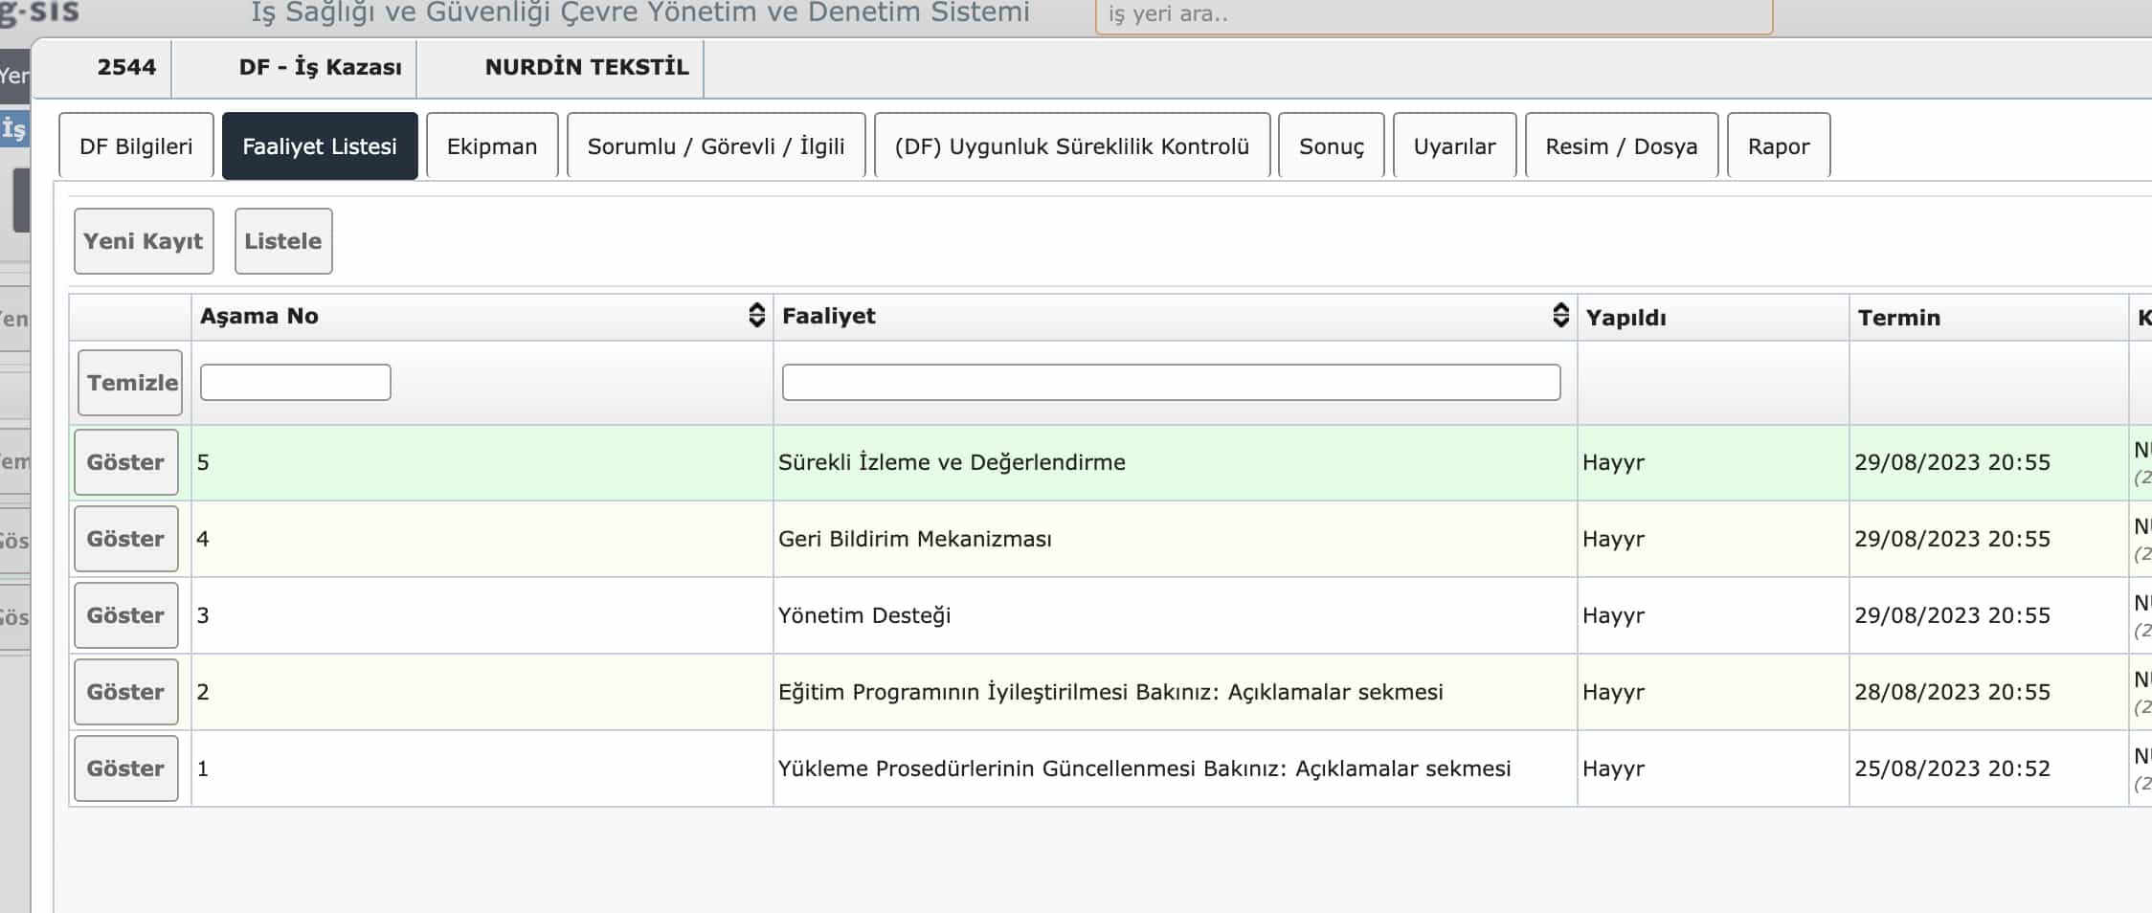Screen dimensions: 2152x913
Task: Open the DF Bilgileri tab
Action: tap(136, 146)
